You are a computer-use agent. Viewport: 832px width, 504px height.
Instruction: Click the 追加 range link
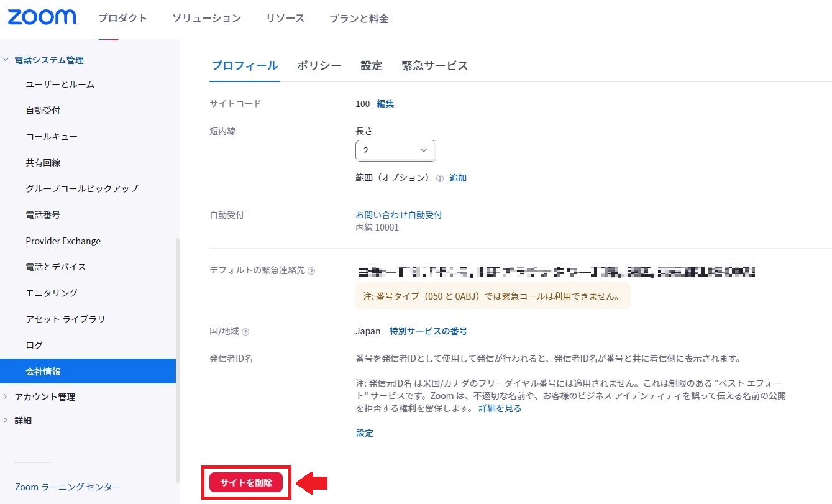point(458,178)
